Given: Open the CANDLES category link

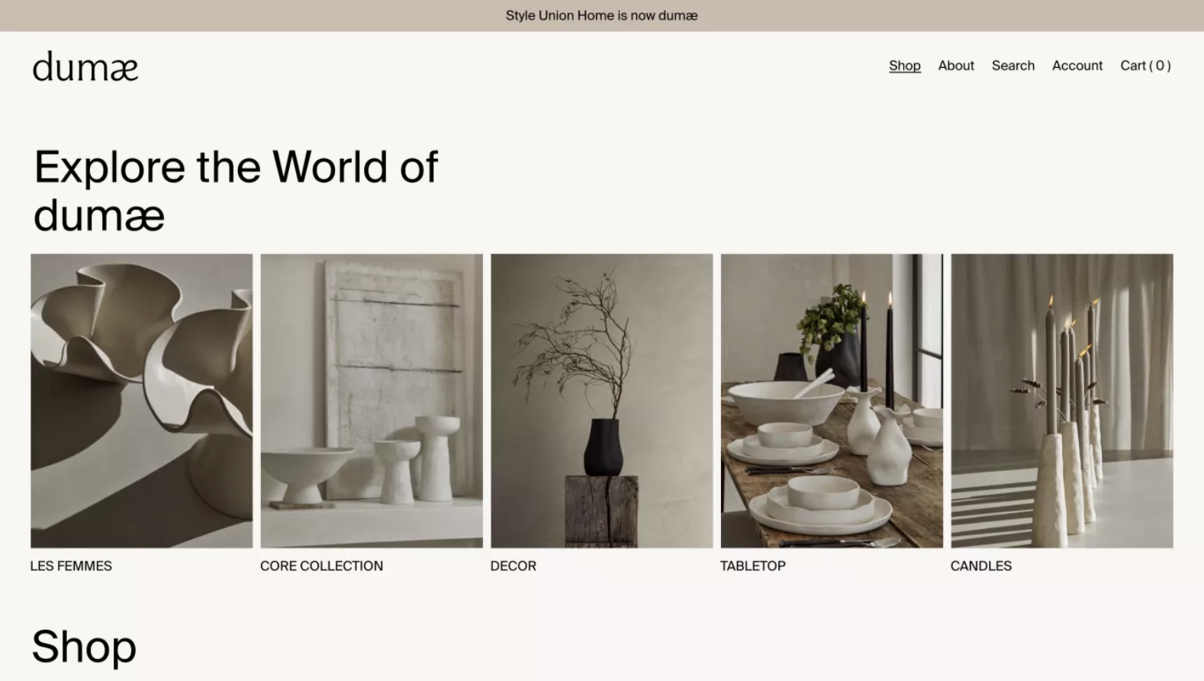Looking at the screenshot, I should 980,566.
